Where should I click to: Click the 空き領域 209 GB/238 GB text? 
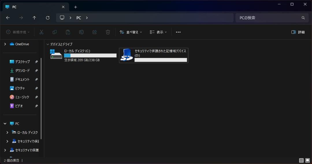coord(82,60)
